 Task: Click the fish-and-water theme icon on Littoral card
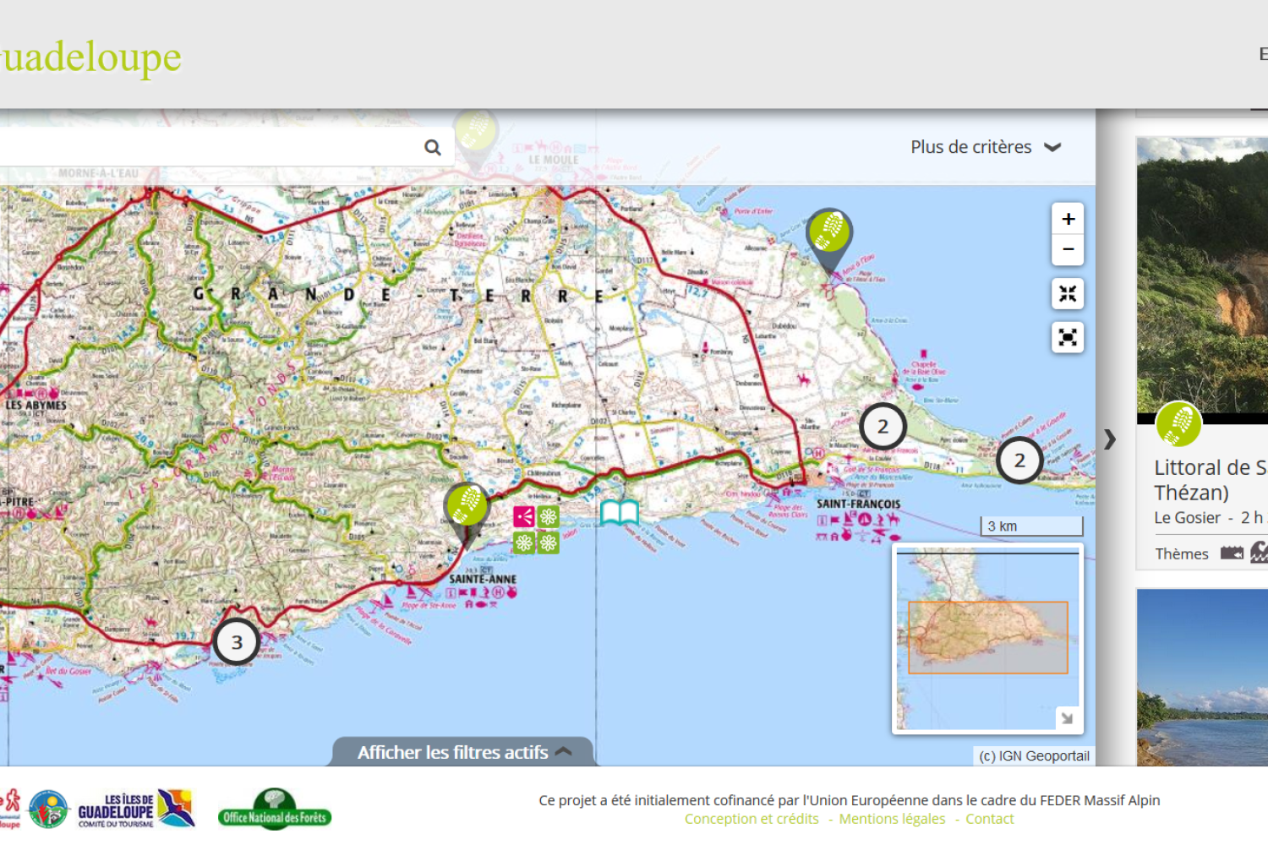(1232, 553)
